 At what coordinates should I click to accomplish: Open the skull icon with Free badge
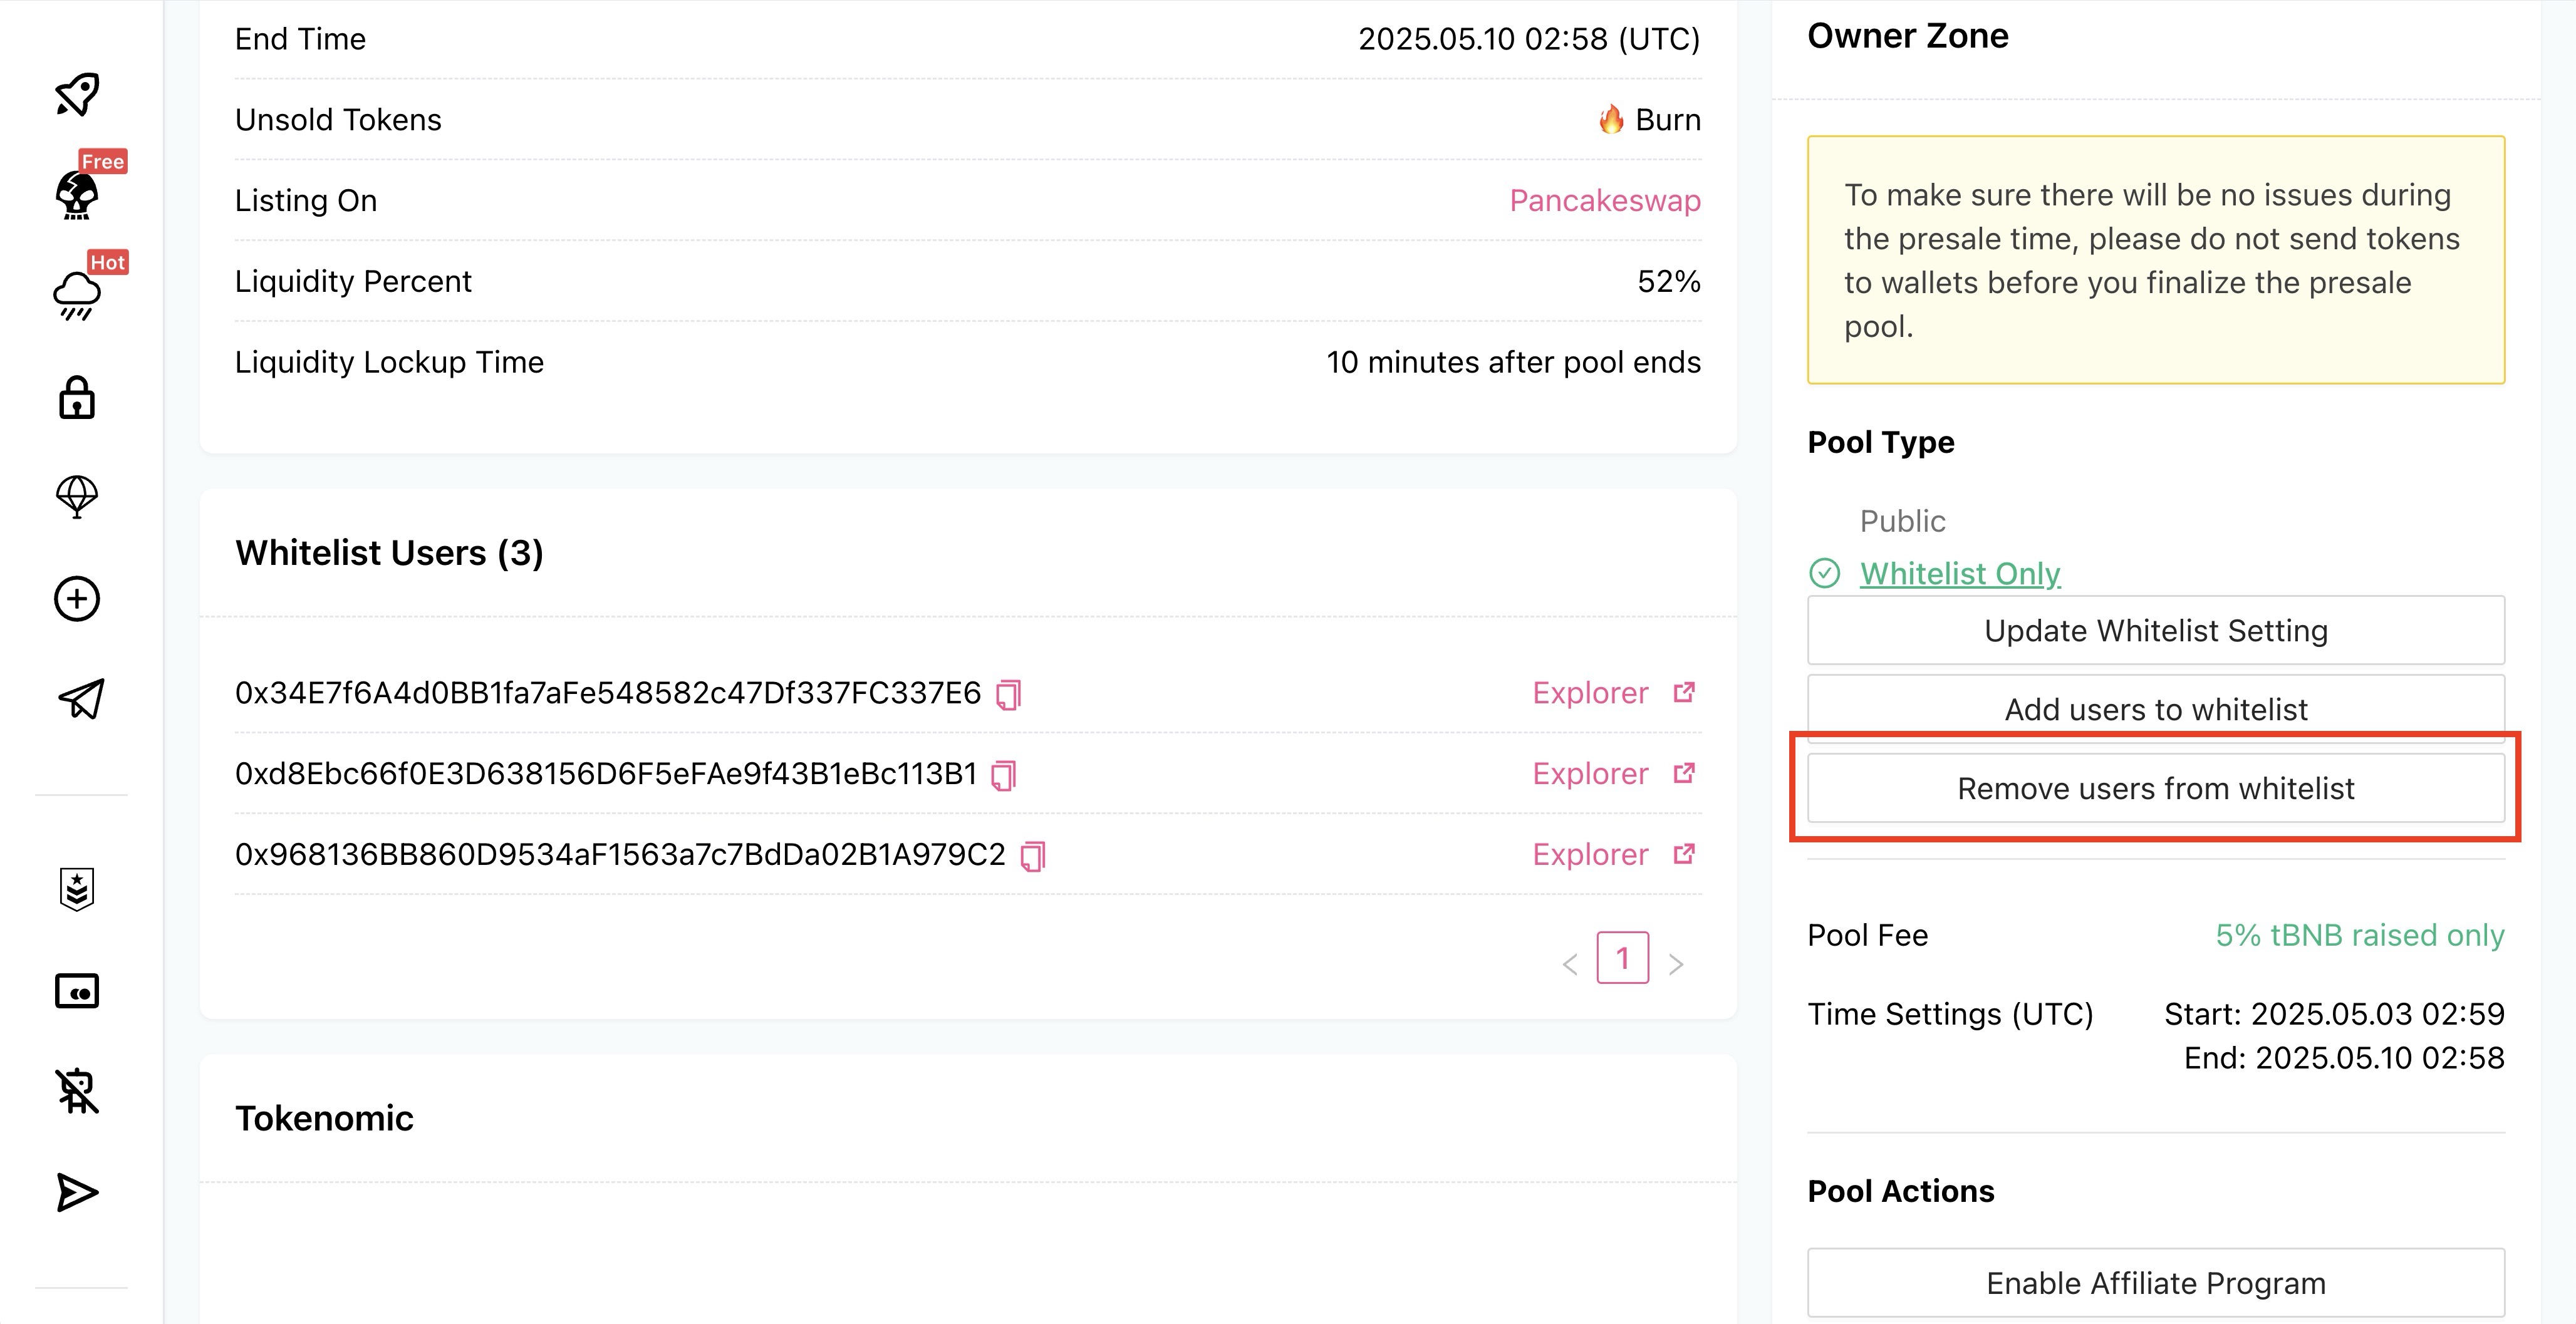click(77, 195)
